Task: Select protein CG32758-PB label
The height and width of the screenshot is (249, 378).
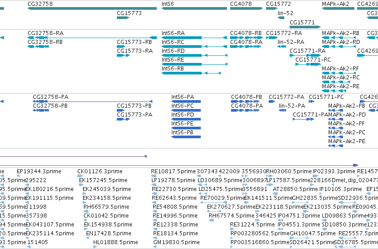Action: 50,106
